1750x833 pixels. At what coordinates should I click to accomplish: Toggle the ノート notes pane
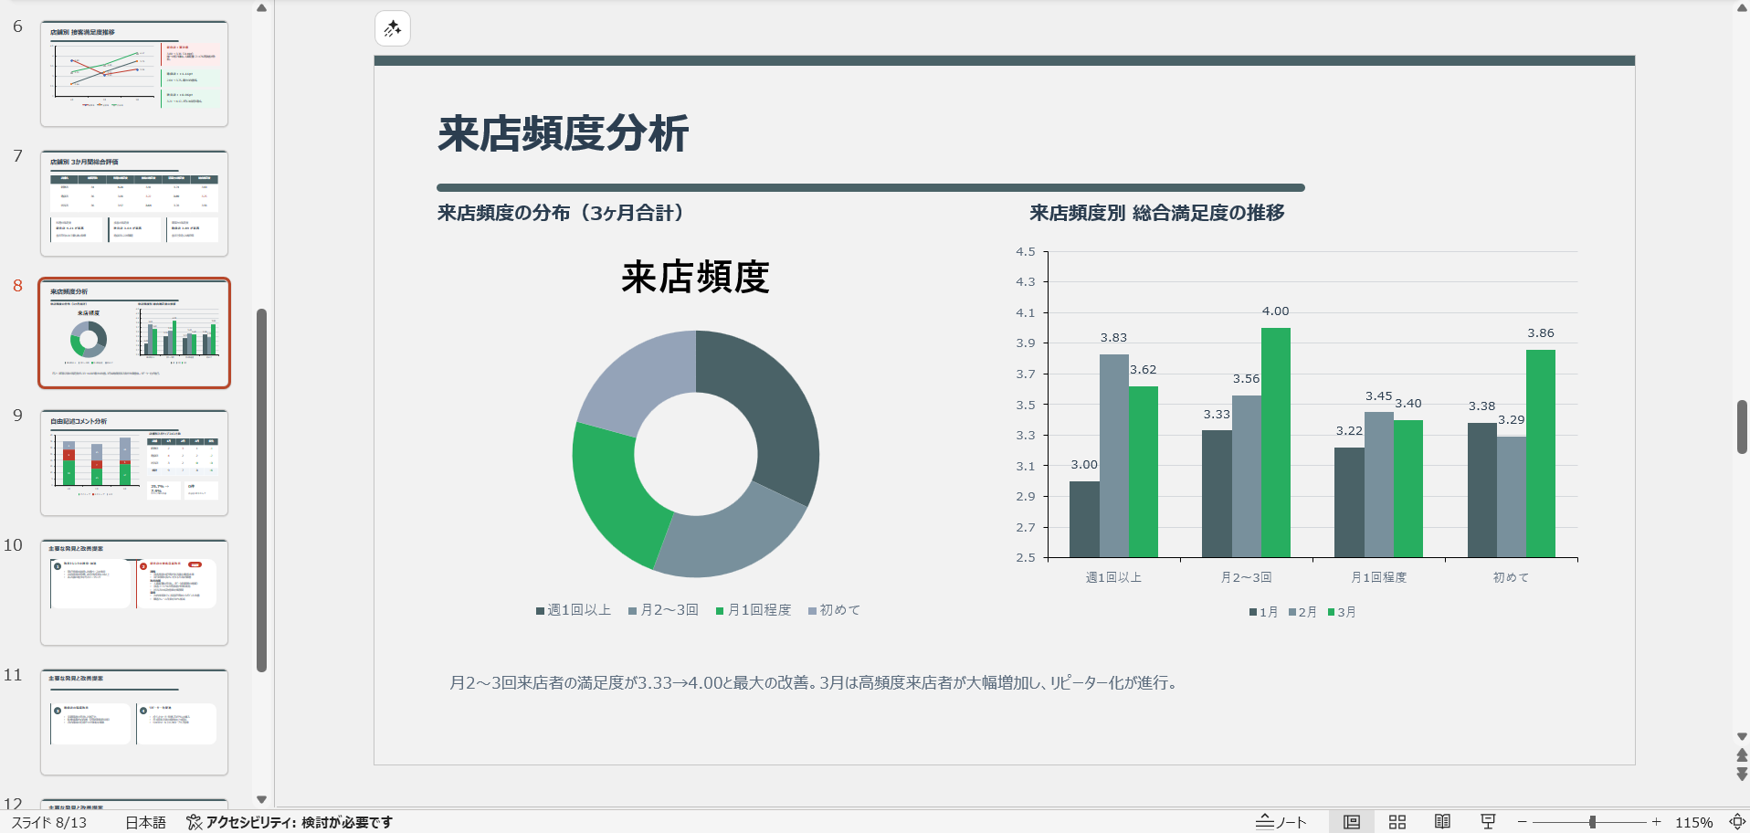(1281, 822)
